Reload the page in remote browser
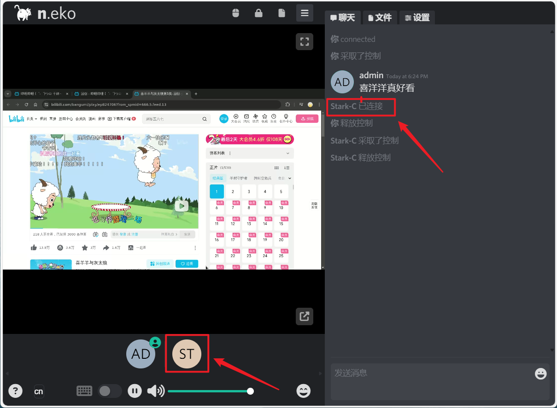 tap(27, 104)
